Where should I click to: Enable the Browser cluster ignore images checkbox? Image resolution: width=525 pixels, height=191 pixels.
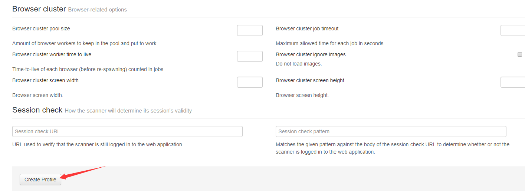click(519, 54)
